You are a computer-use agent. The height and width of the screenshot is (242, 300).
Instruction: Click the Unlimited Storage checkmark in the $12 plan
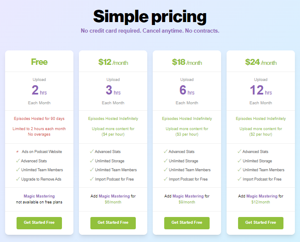(x=92, y=161)
